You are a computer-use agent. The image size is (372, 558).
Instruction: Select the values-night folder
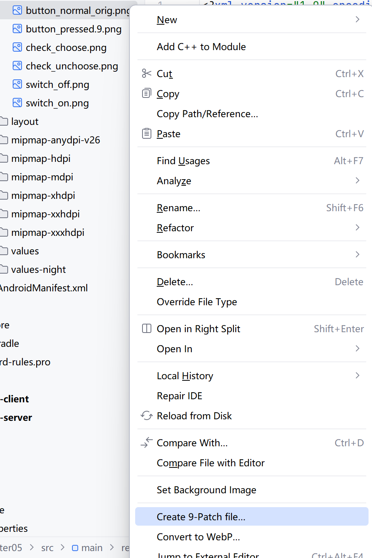point(39,269)
